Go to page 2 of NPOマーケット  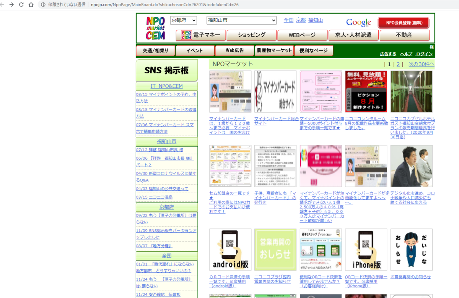(398, 64)
